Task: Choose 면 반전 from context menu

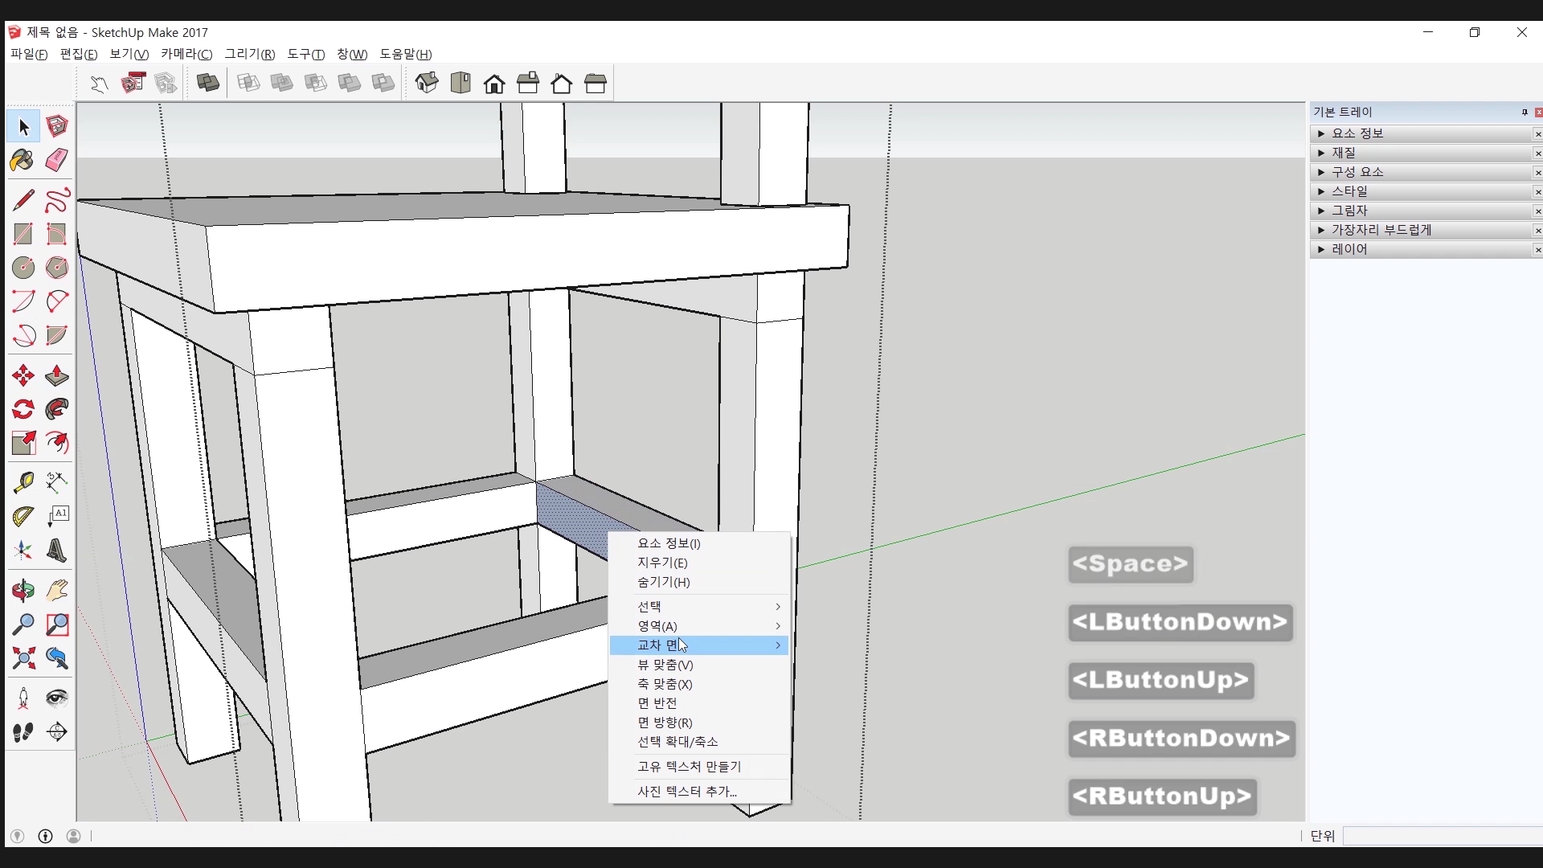Action: coord(657,703)
